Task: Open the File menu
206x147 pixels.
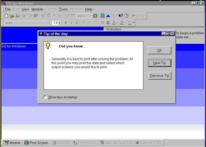Action: click(x=8, y=9)
